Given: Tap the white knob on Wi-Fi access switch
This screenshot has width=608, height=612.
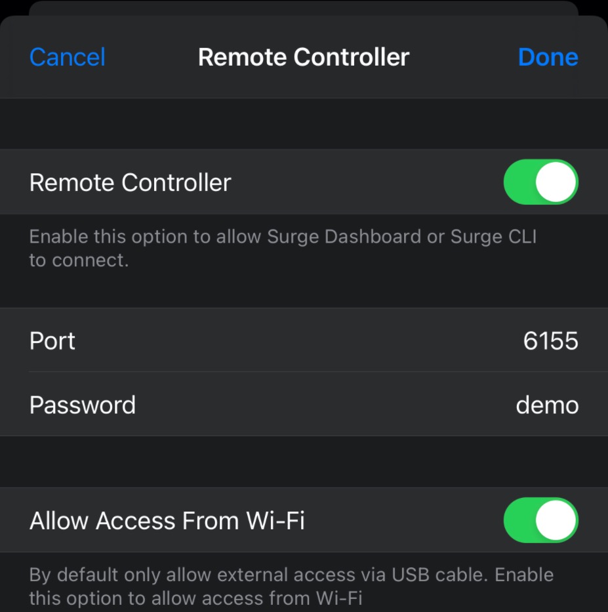Looking at the screenshot, I should [x=556, y=520].
